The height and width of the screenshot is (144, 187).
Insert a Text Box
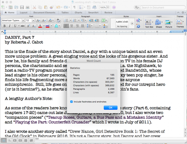pos(149,23)
